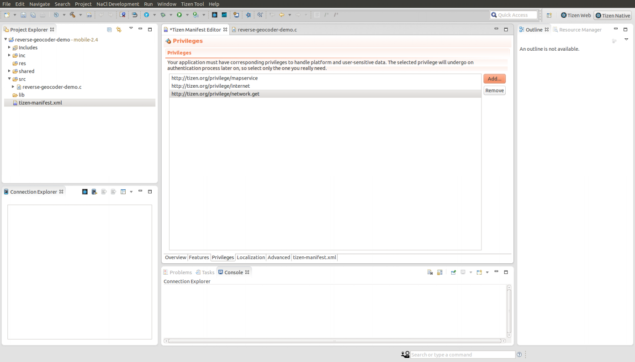
Task: Click the Save icon in the toolbar
Action: point(23,15)
